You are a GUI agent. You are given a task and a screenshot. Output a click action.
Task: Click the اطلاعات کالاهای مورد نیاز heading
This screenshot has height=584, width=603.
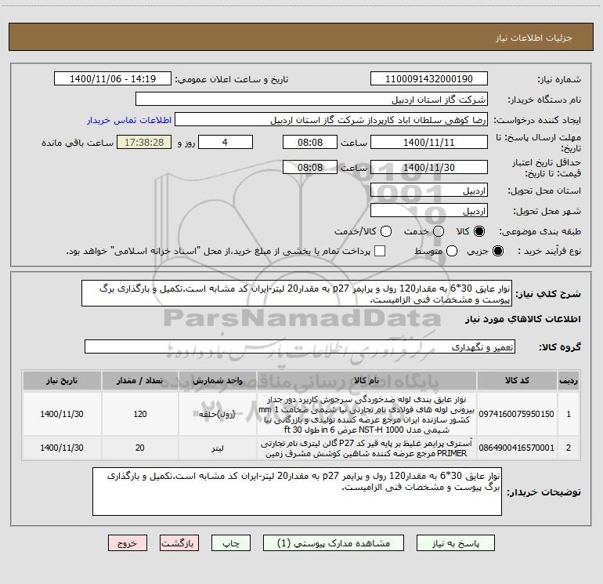(x=523, y=319)
